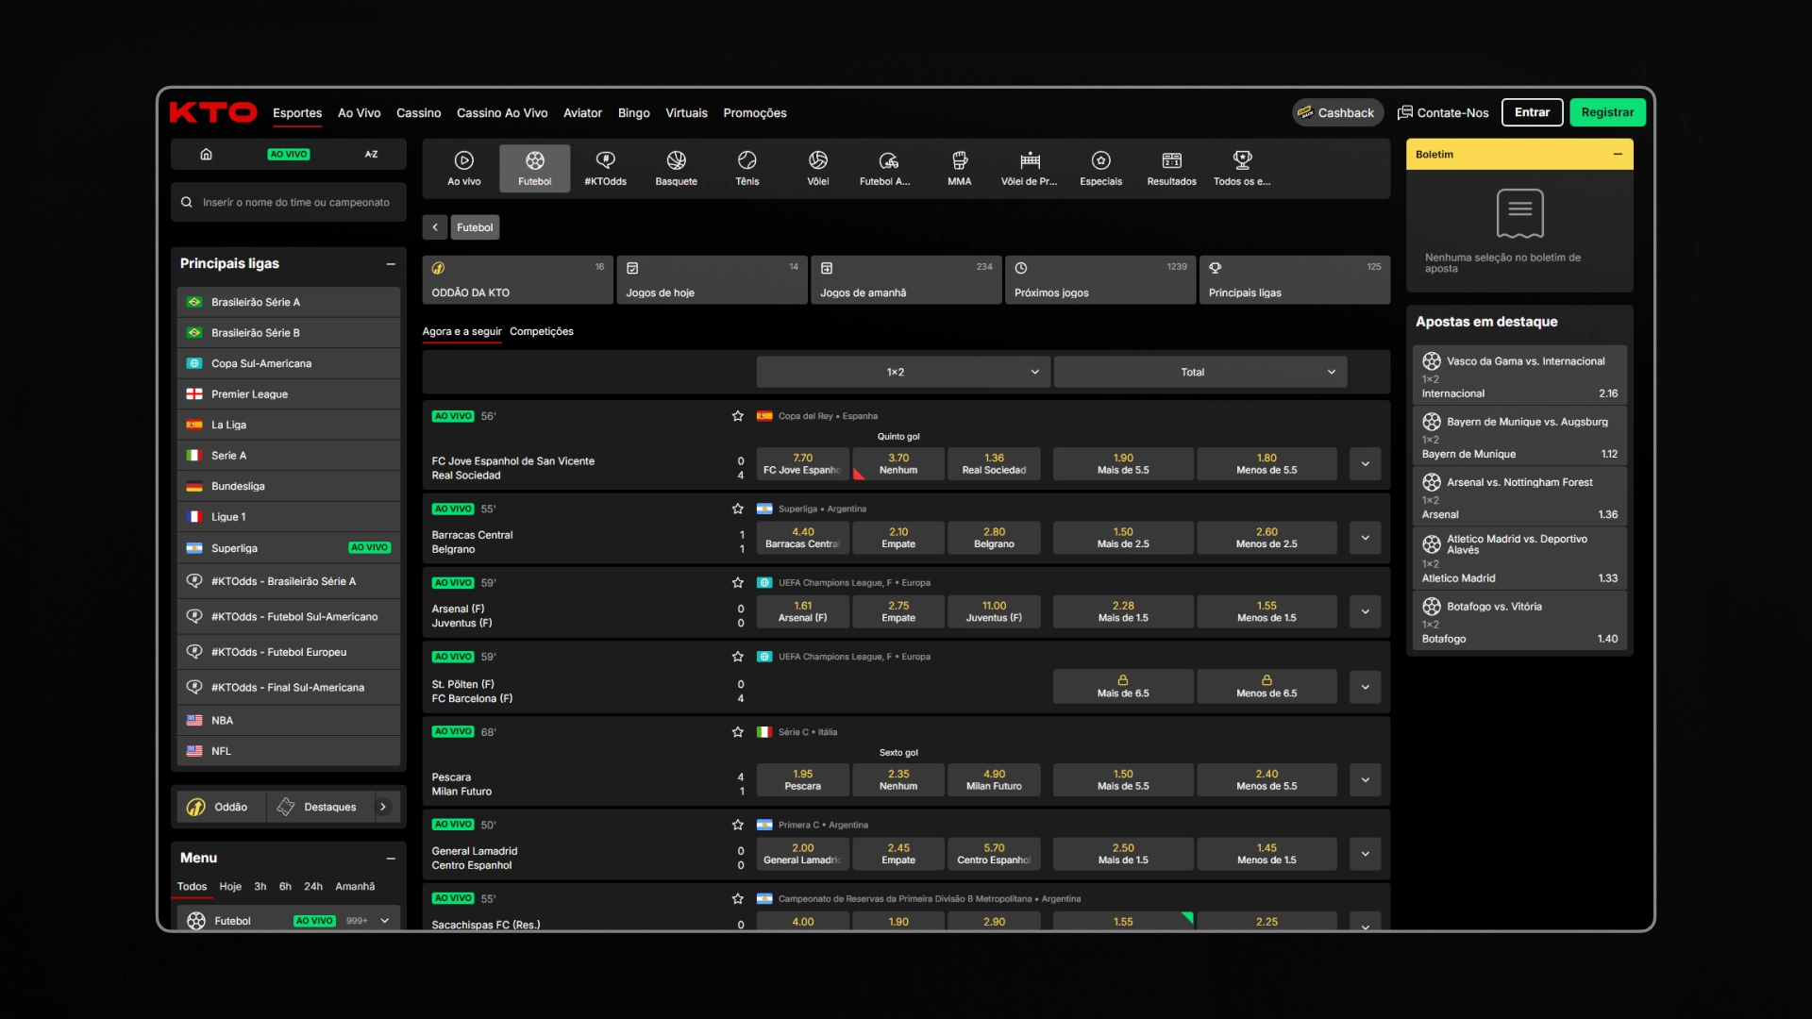Screen dimensions: 1812x1019
Task: Favorite the St. Pölten vs Barcelona star
Action: click(x=738, y=657)
